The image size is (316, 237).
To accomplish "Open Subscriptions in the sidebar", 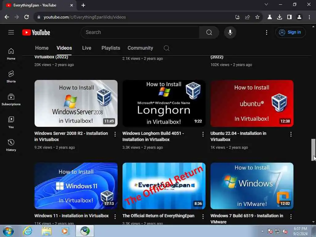I will (11, 100).
